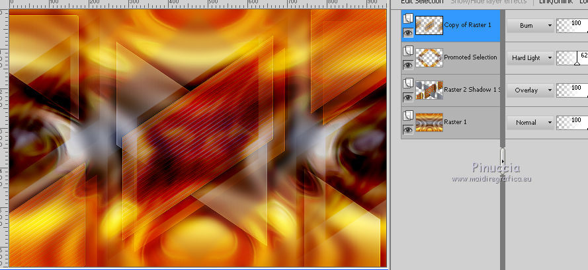Click raster layer type icon of Copy of Raster 1
This screenshot has width=588, height=270.
click(x=408, y=18)
